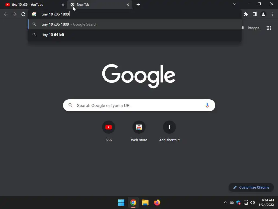Open the Web Store shortcut
Screen dimensions: 278x209
139,131
